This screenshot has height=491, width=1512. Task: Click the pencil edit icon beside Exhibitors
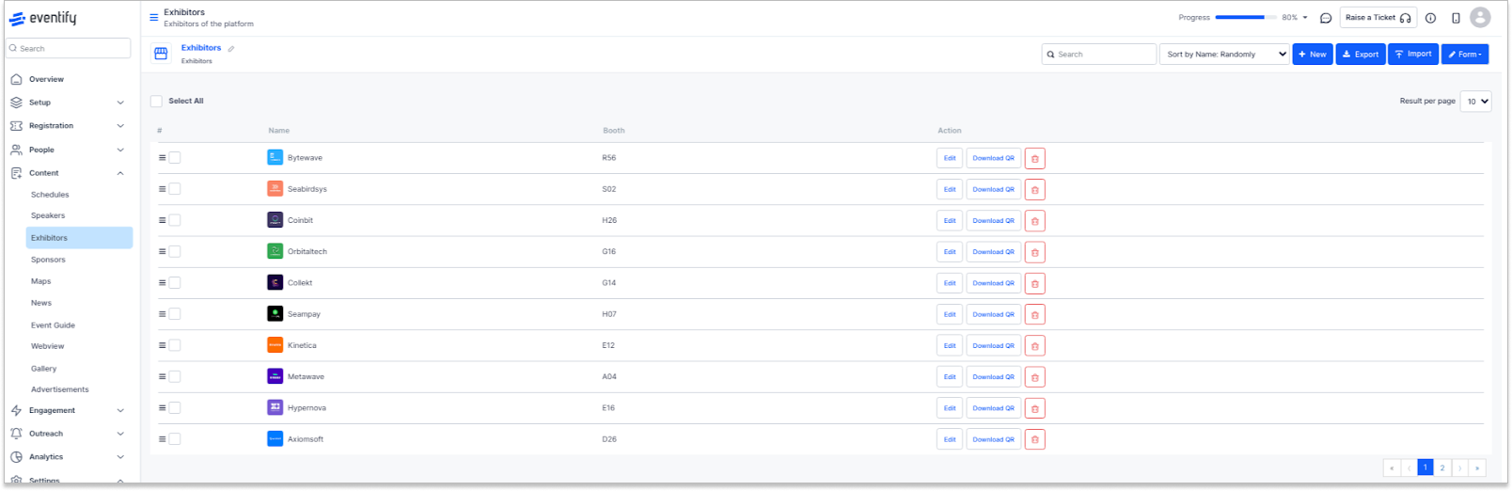point(231,48)
